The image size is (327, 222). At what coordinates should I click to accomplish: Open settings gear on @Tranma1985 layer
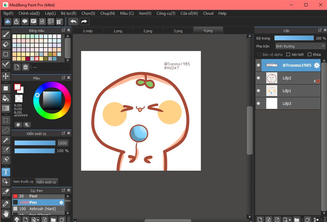pyautogui.click(x=316, y=65)
